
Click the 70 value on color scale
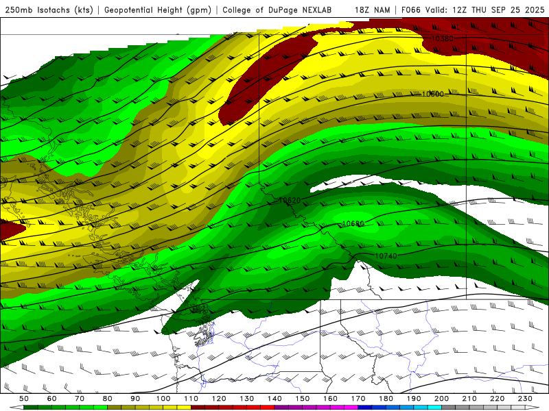click(80, 399)
